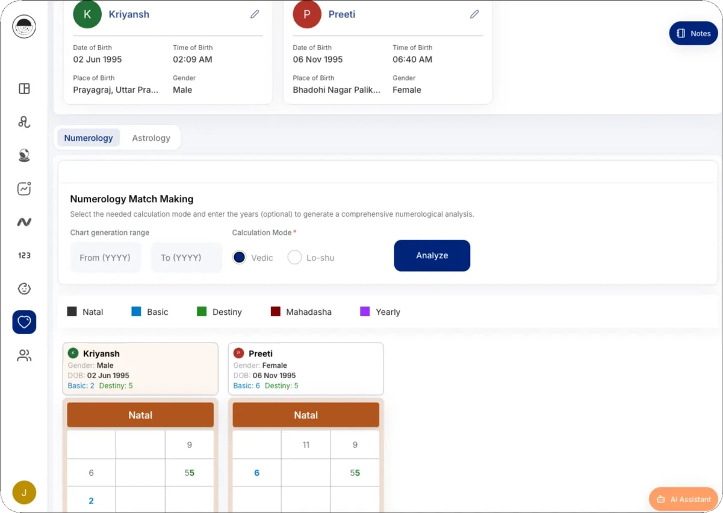Open the dashboard layout icon in sidebar
The width and height of the screenshot is (723, 513).
coord(24,89)
